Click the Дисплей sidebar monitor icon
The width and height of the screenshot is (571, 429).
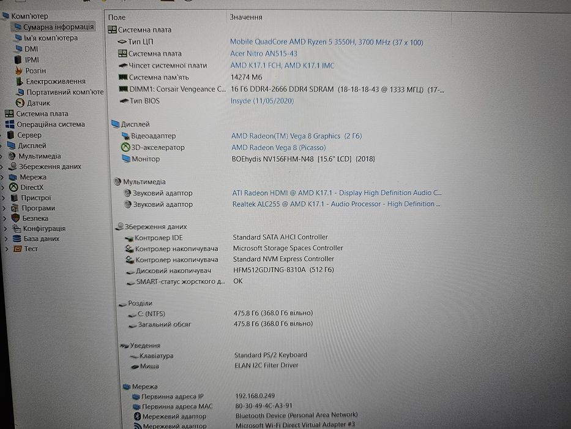tap(11, 146)
